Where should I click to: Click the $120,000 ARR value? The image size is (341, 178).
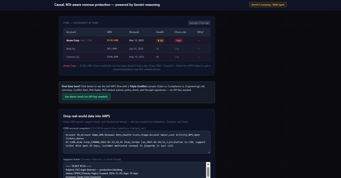pos(113,40)
